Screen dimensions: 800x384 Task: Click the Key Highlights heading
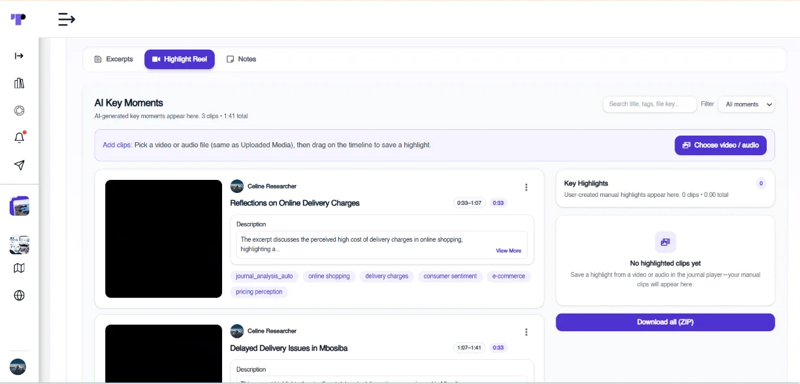pos(586,184)
